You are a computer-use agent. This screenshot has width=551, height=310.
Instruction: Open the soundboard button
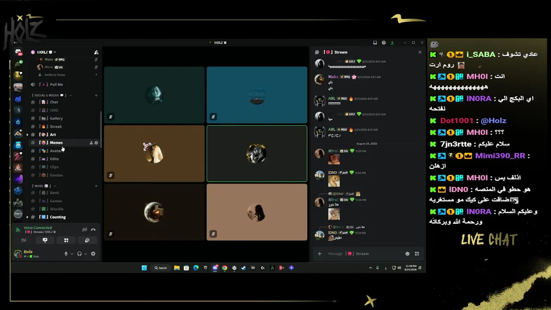87,240
